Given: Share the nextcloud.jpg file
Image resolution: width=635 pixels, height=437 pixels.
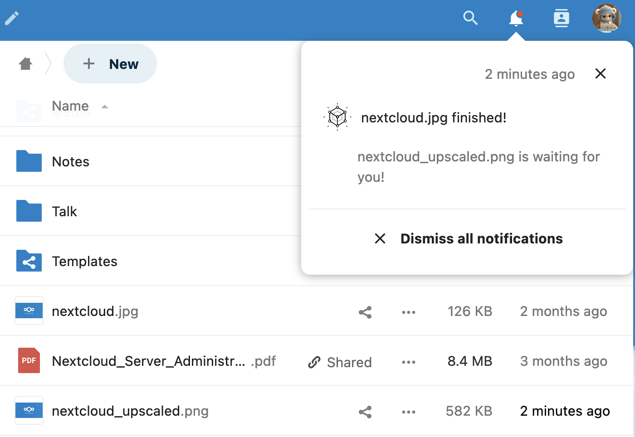Looking at the screenshot, I should (x=365, y=312).
